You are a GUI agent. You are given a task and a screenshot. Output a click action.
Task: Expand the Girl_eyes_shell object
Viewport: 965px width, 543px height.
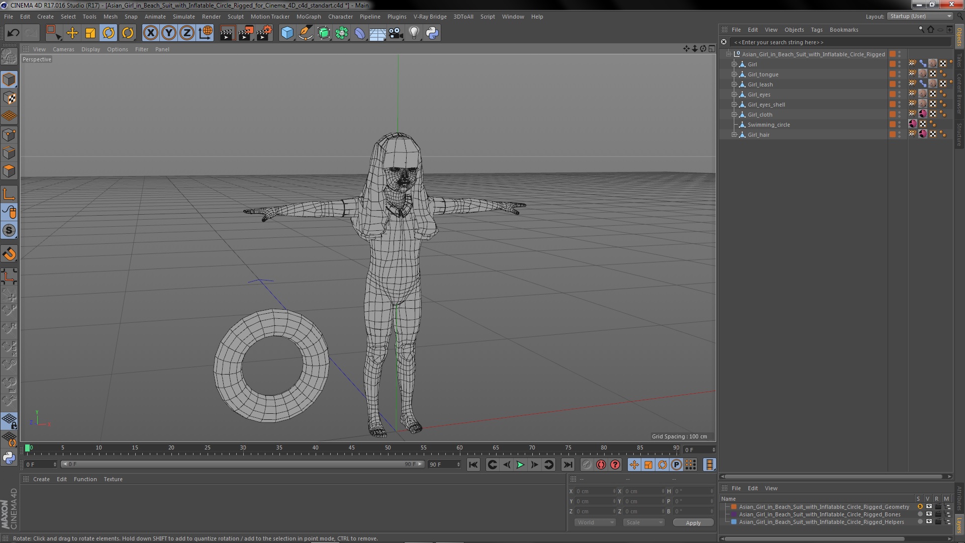734,105
